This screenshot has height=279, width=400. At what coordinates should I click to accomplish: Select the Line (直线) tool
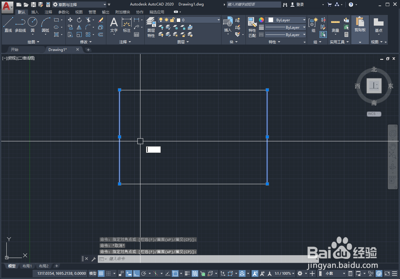click(x=8, y=25)
